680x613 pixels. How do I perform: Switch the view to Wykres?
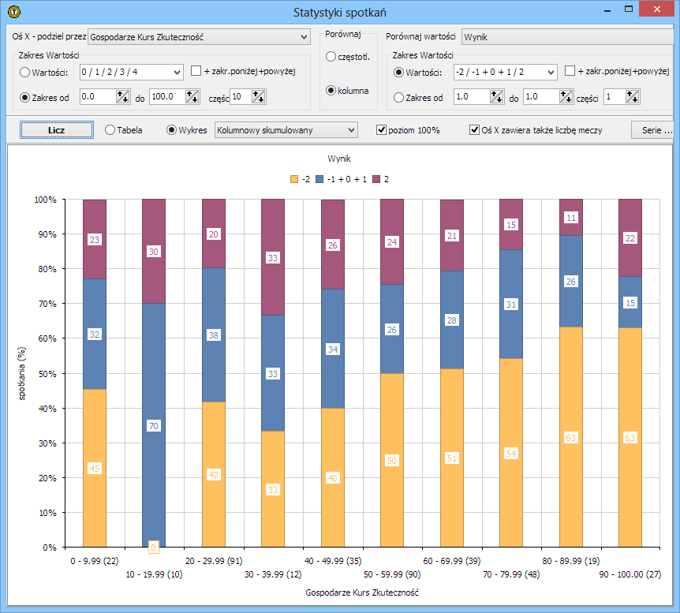click(172, 129)
